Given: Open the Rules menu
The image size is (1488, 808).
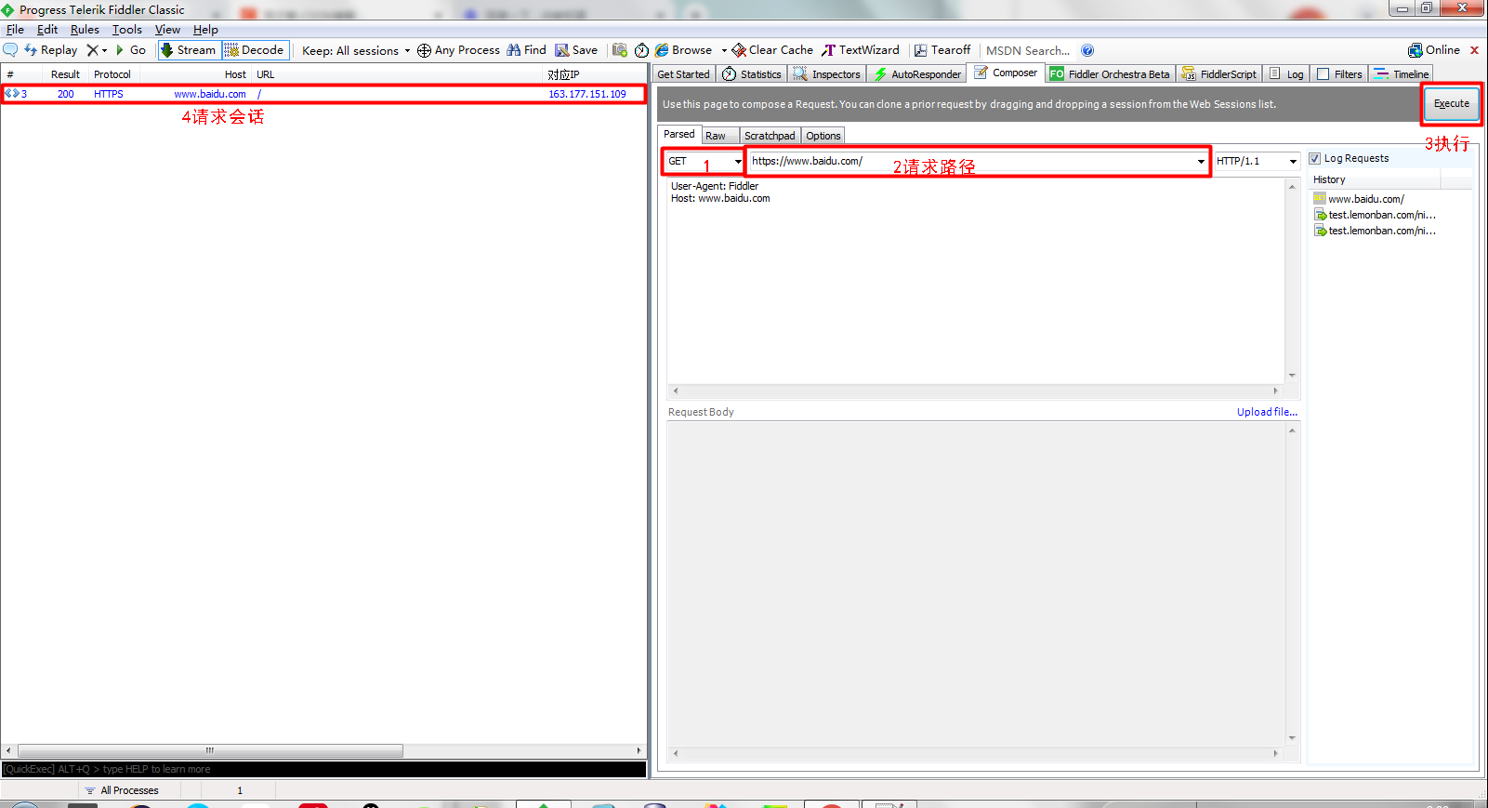Looking at the screenshot, I should (x=85, y=30).
